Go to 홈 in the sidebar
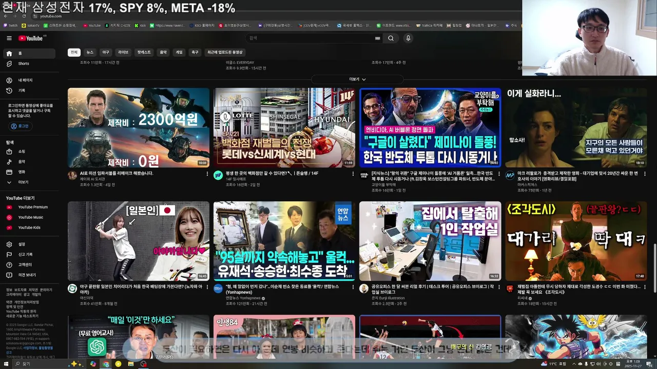 click(x=29, y=53)
